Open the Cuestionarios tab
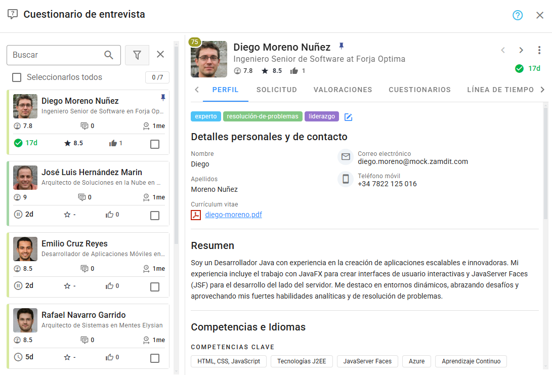 point(419,90)
